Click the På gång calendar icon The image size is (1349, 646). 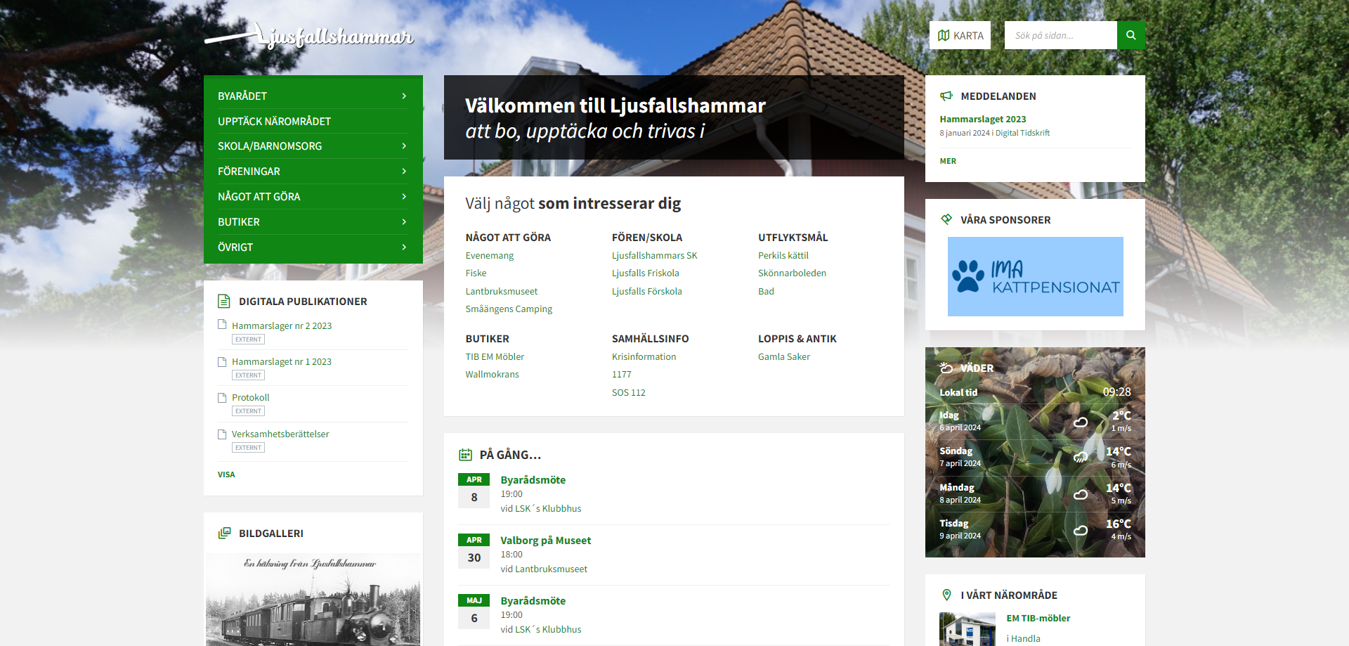[465, 455]
